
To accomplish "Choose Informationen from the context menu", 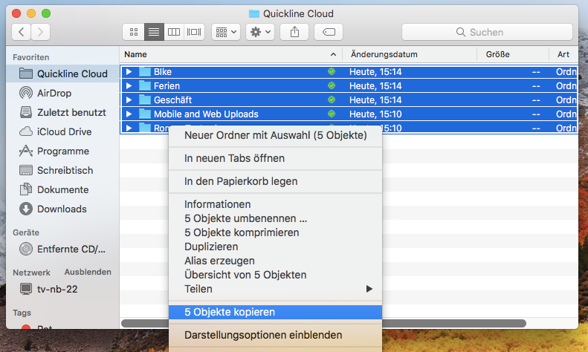I will 275,204.
